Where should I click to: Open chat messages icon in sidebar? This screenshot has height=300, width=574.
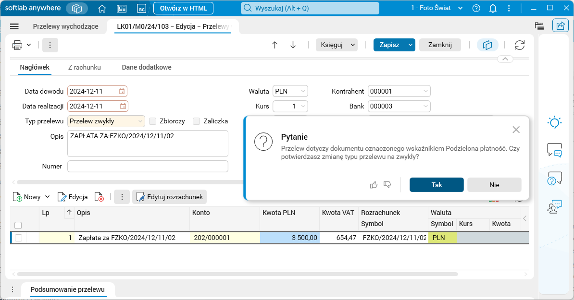[x=554, y=150]
